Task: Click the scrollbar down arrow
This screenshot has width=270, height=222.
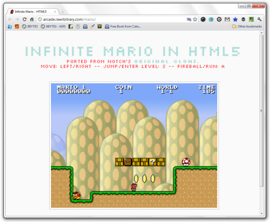Action: (x=262, y=214)
